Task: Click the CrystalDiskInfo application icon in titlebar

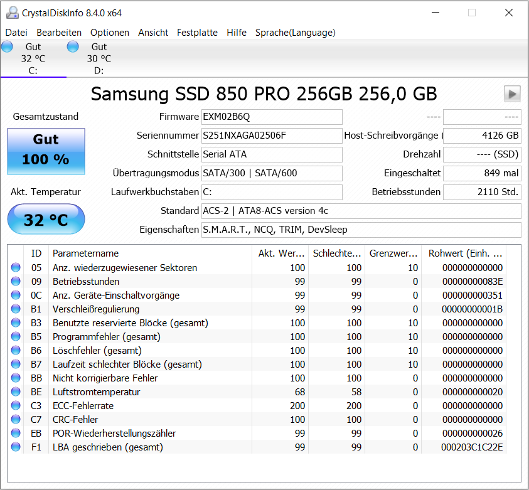Action: (14, 13)
